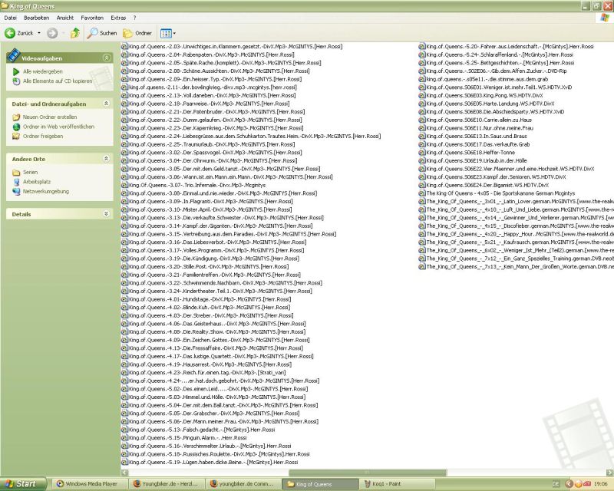The height and width of the screenshot is (491, 614).
Task: Select file 2.13 Voll daneben
Action: click(x=212, y=95)
